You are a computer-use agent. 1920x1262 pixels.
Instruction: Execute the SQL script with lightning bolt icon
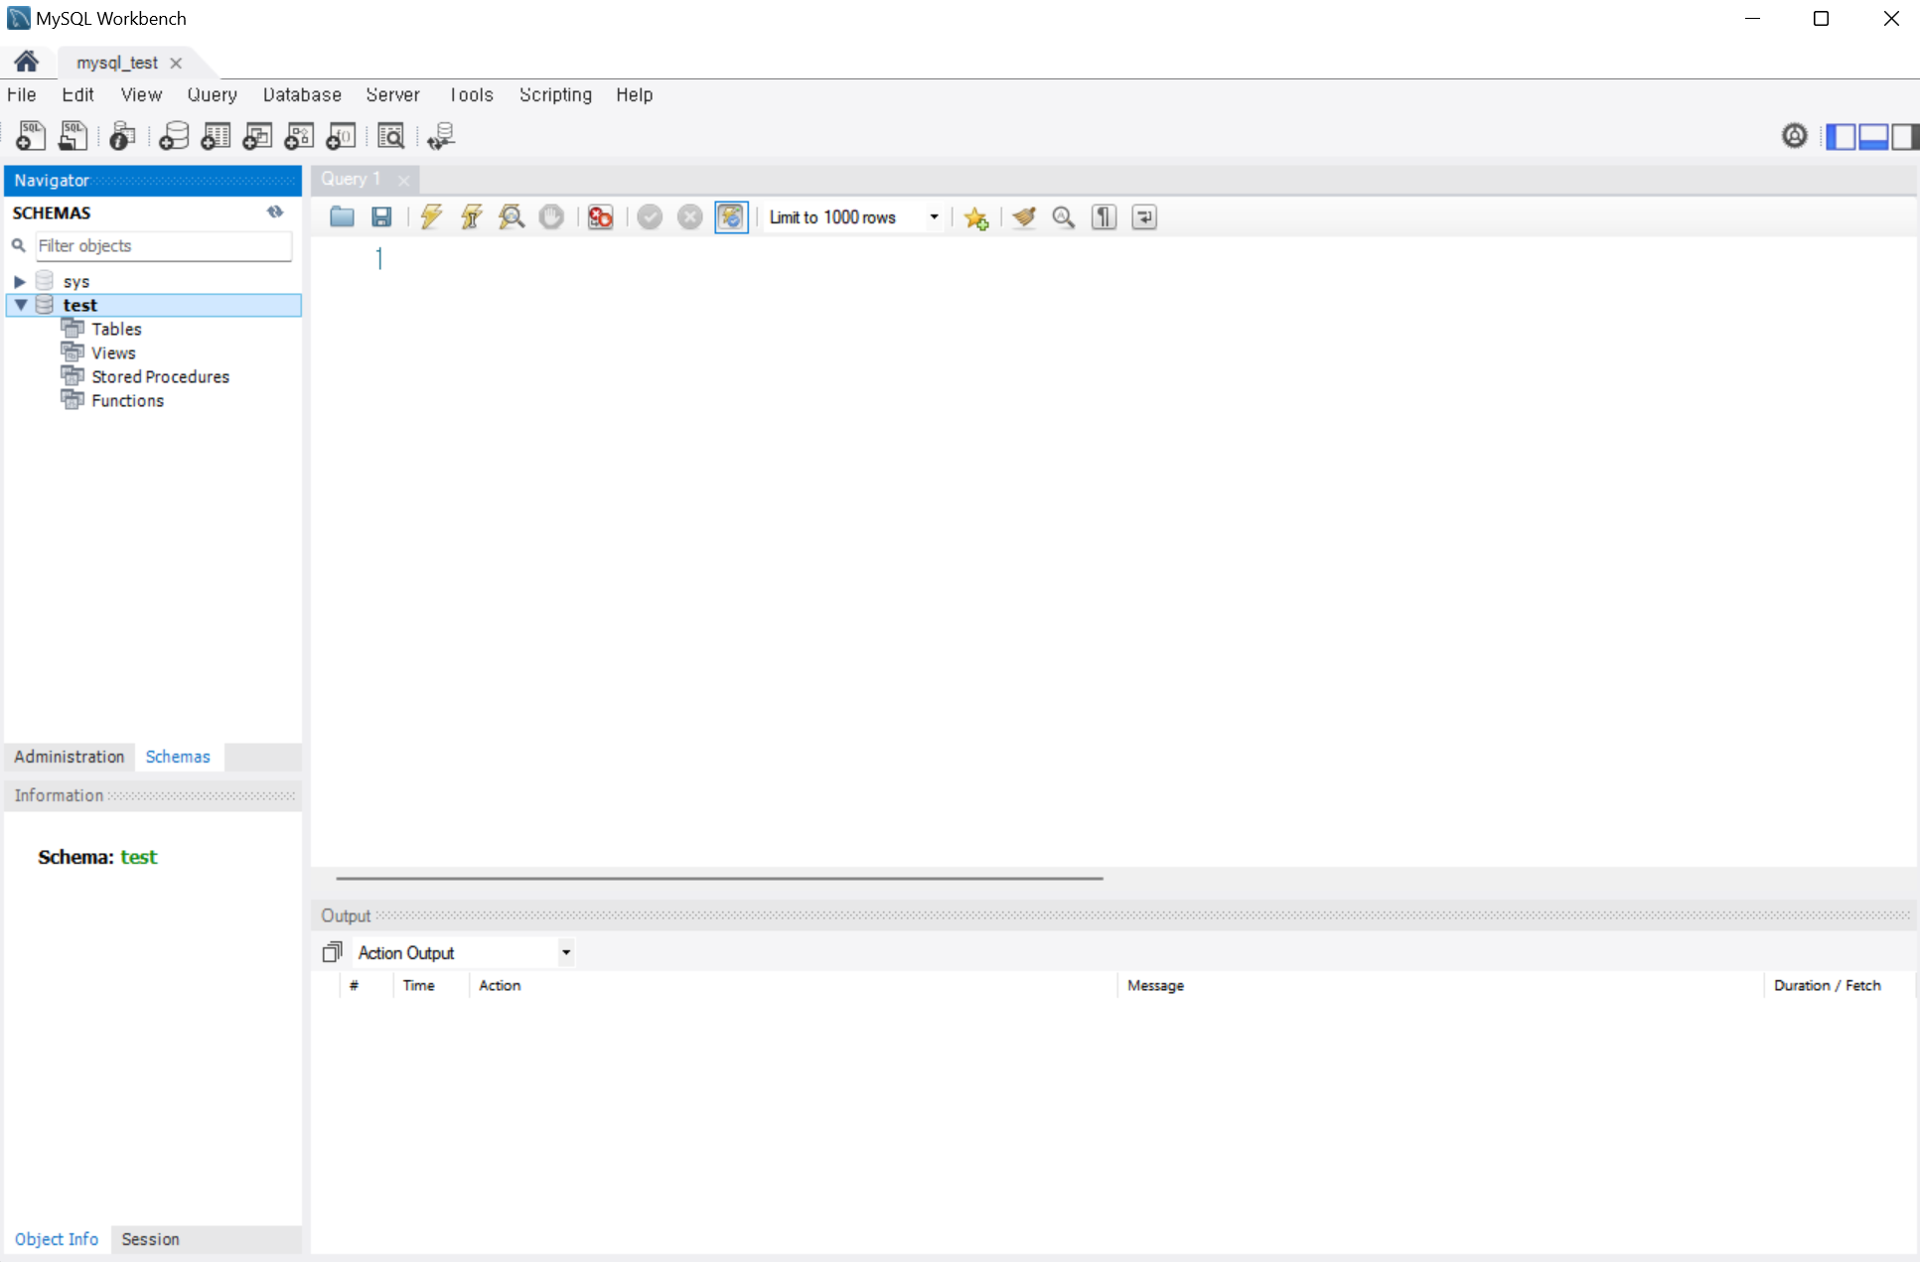pos(431,216)
